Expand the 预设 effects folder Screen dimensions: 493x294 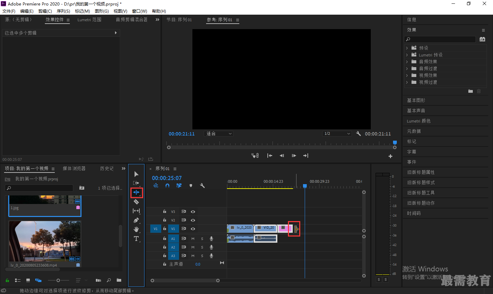click(x=407, y=48)
